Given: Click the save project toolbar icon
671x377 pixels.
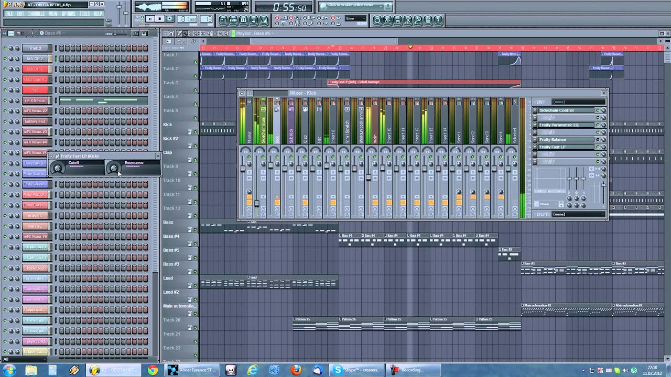Looking at the screenshot, I should [x=387, y=20].
